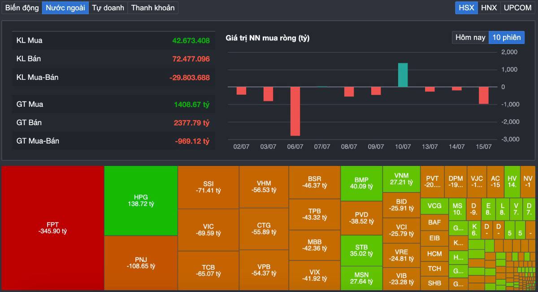
Task: Open the PNJ -108.65 tỷ tile
Action: [141, 263]
